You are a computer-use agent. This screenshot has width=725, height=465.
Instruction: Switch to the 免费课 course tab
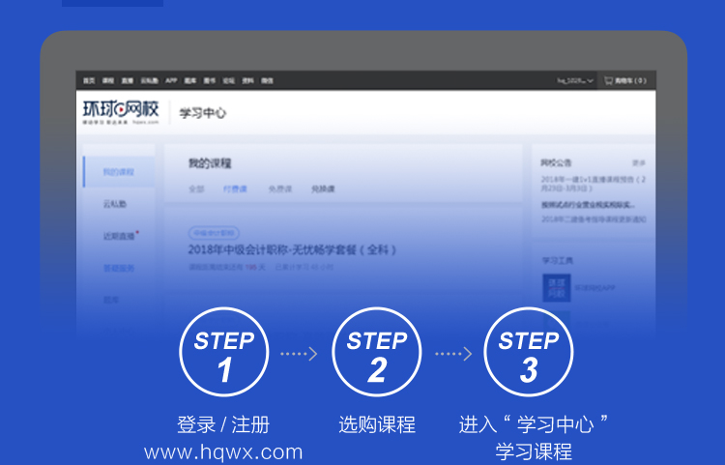280,189
